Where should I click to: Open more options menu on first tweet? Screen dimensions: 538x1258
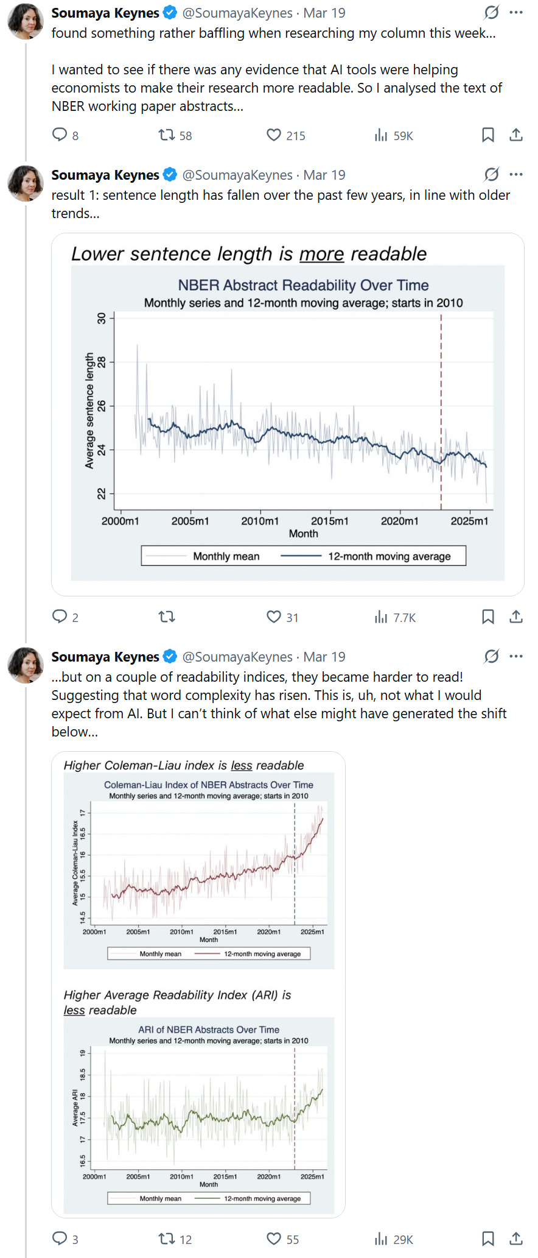click(x=516, y=12)
